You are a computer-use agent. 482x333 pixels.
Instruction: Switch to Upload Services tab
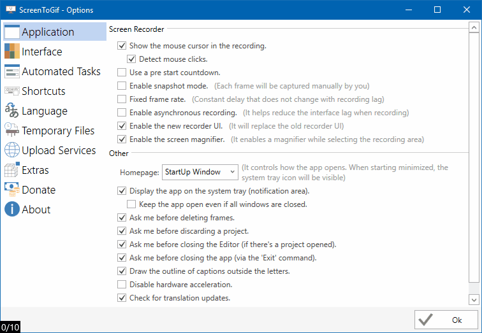pyautogui.click(x=55, y=150)
